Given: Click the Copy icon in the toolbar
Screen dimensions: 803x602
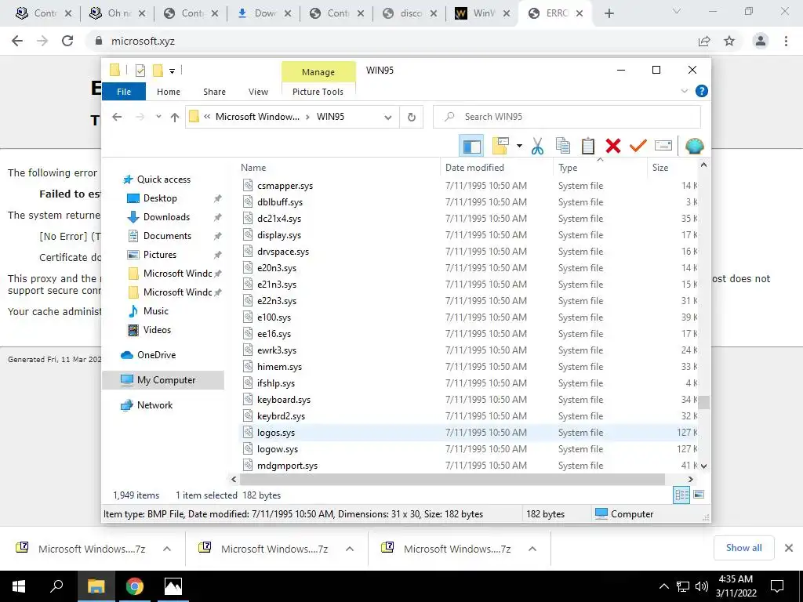Looking at the screenshot, I should pyautogui.click(x=563, y=147).
